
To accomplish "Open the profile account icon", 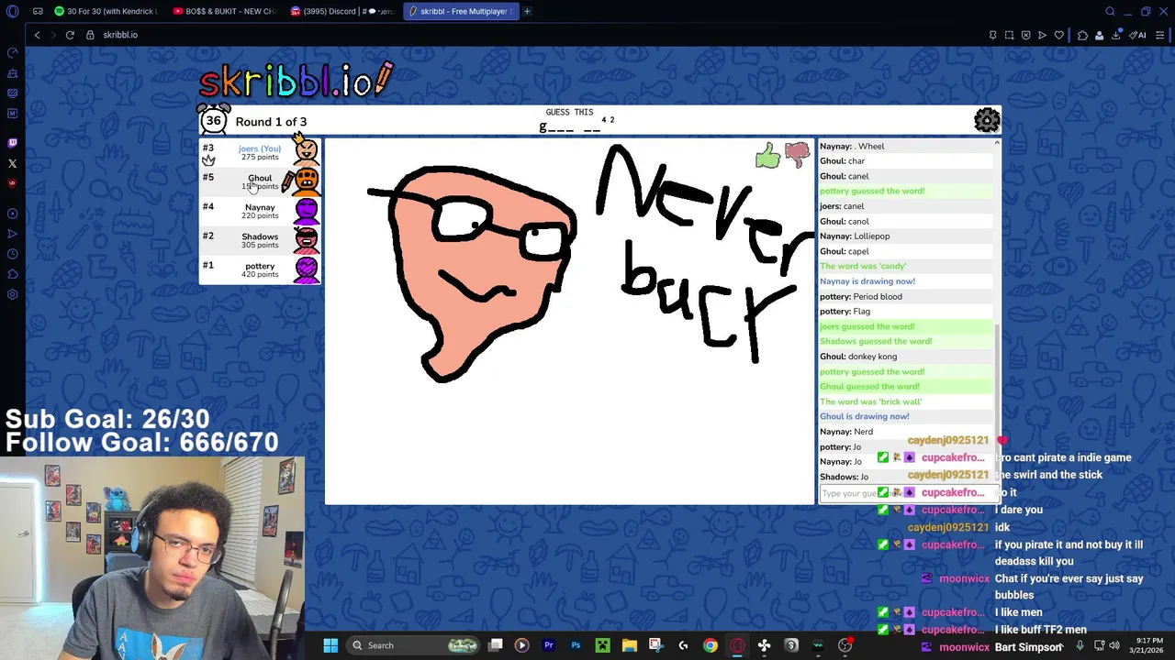I will [1100, 35].
